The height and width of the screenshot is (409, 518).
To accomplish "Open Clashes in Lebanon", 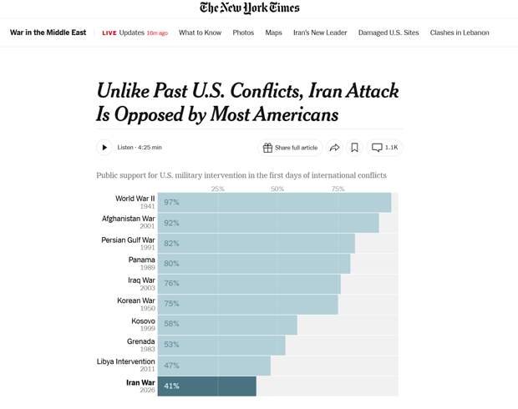I will [x=460, y=33].
